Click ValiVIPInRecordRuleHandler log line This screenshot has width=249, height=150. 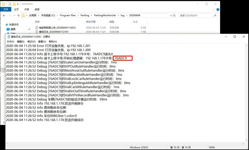point(67,95)
